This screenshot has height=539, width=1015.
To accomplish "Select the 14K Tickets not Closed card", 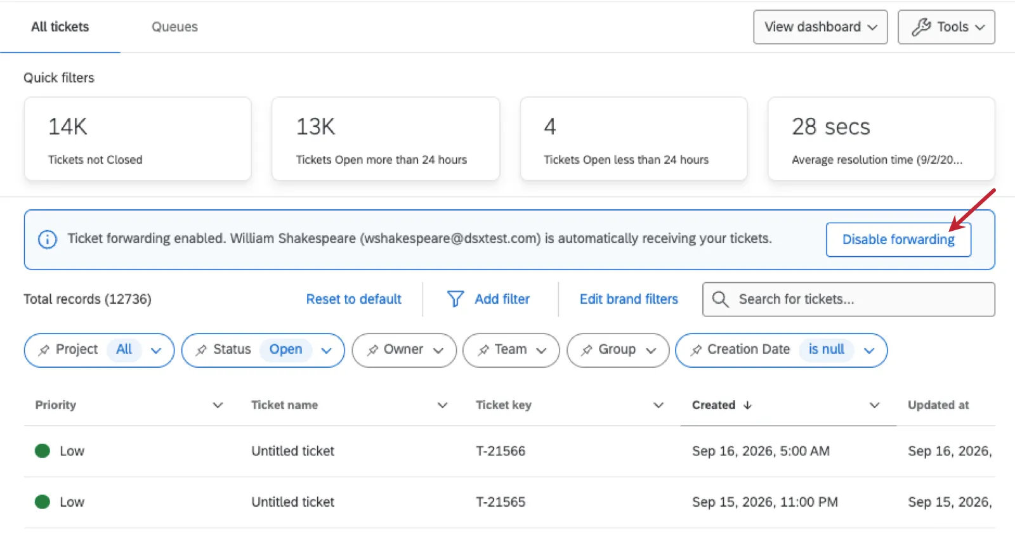I will click(138, 139).
